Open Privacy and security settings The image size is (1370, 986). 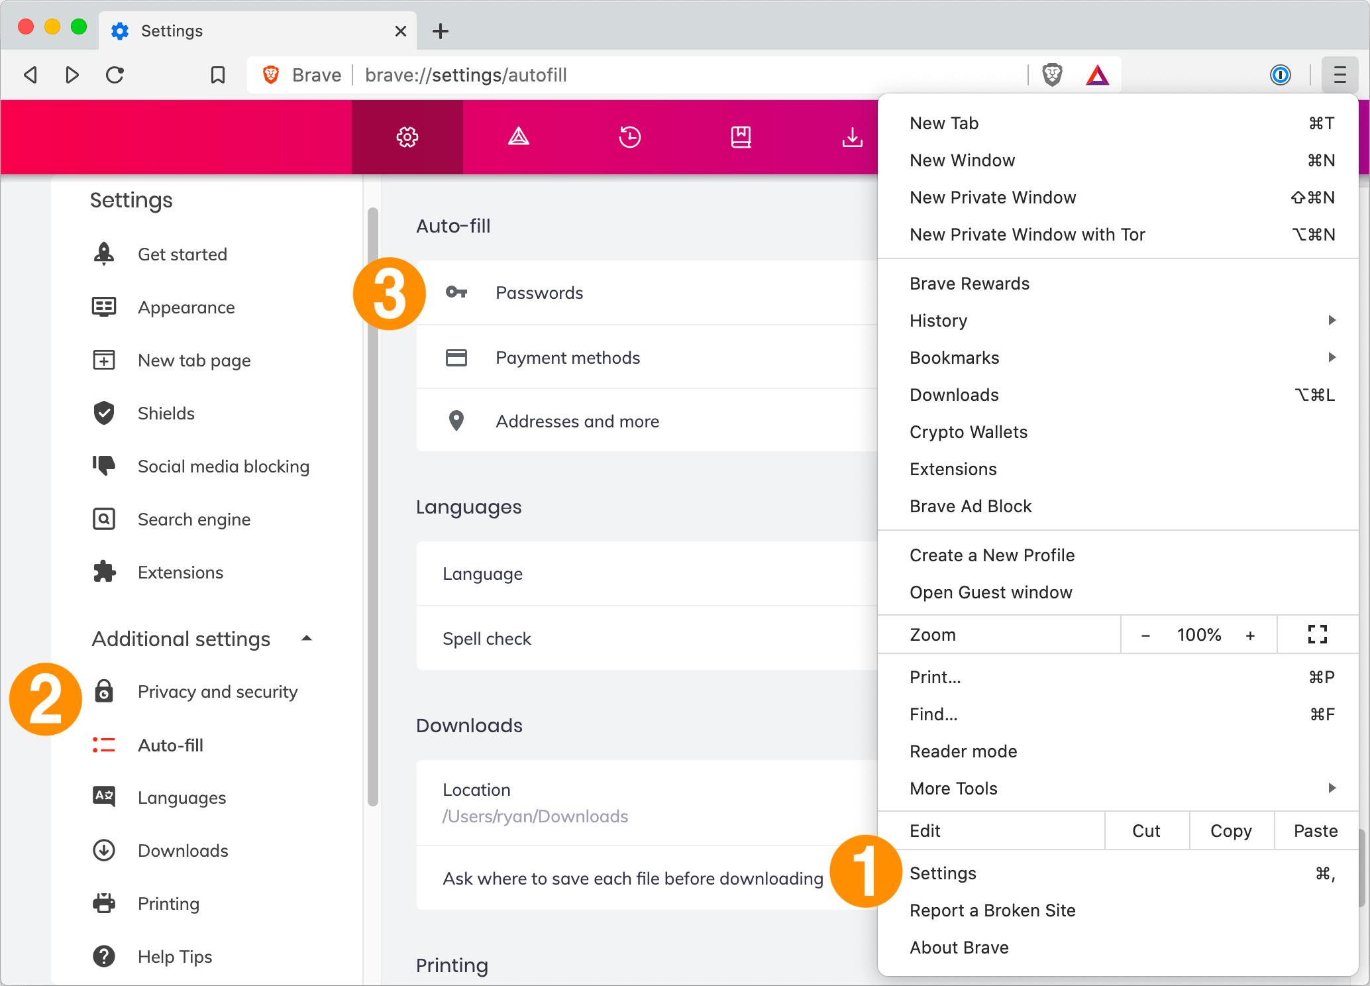(x=217, y=692)
